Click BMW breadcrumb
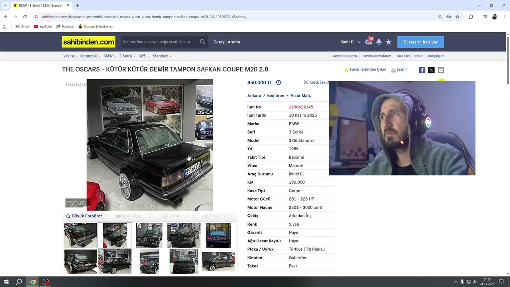 [x=108, y=56]
